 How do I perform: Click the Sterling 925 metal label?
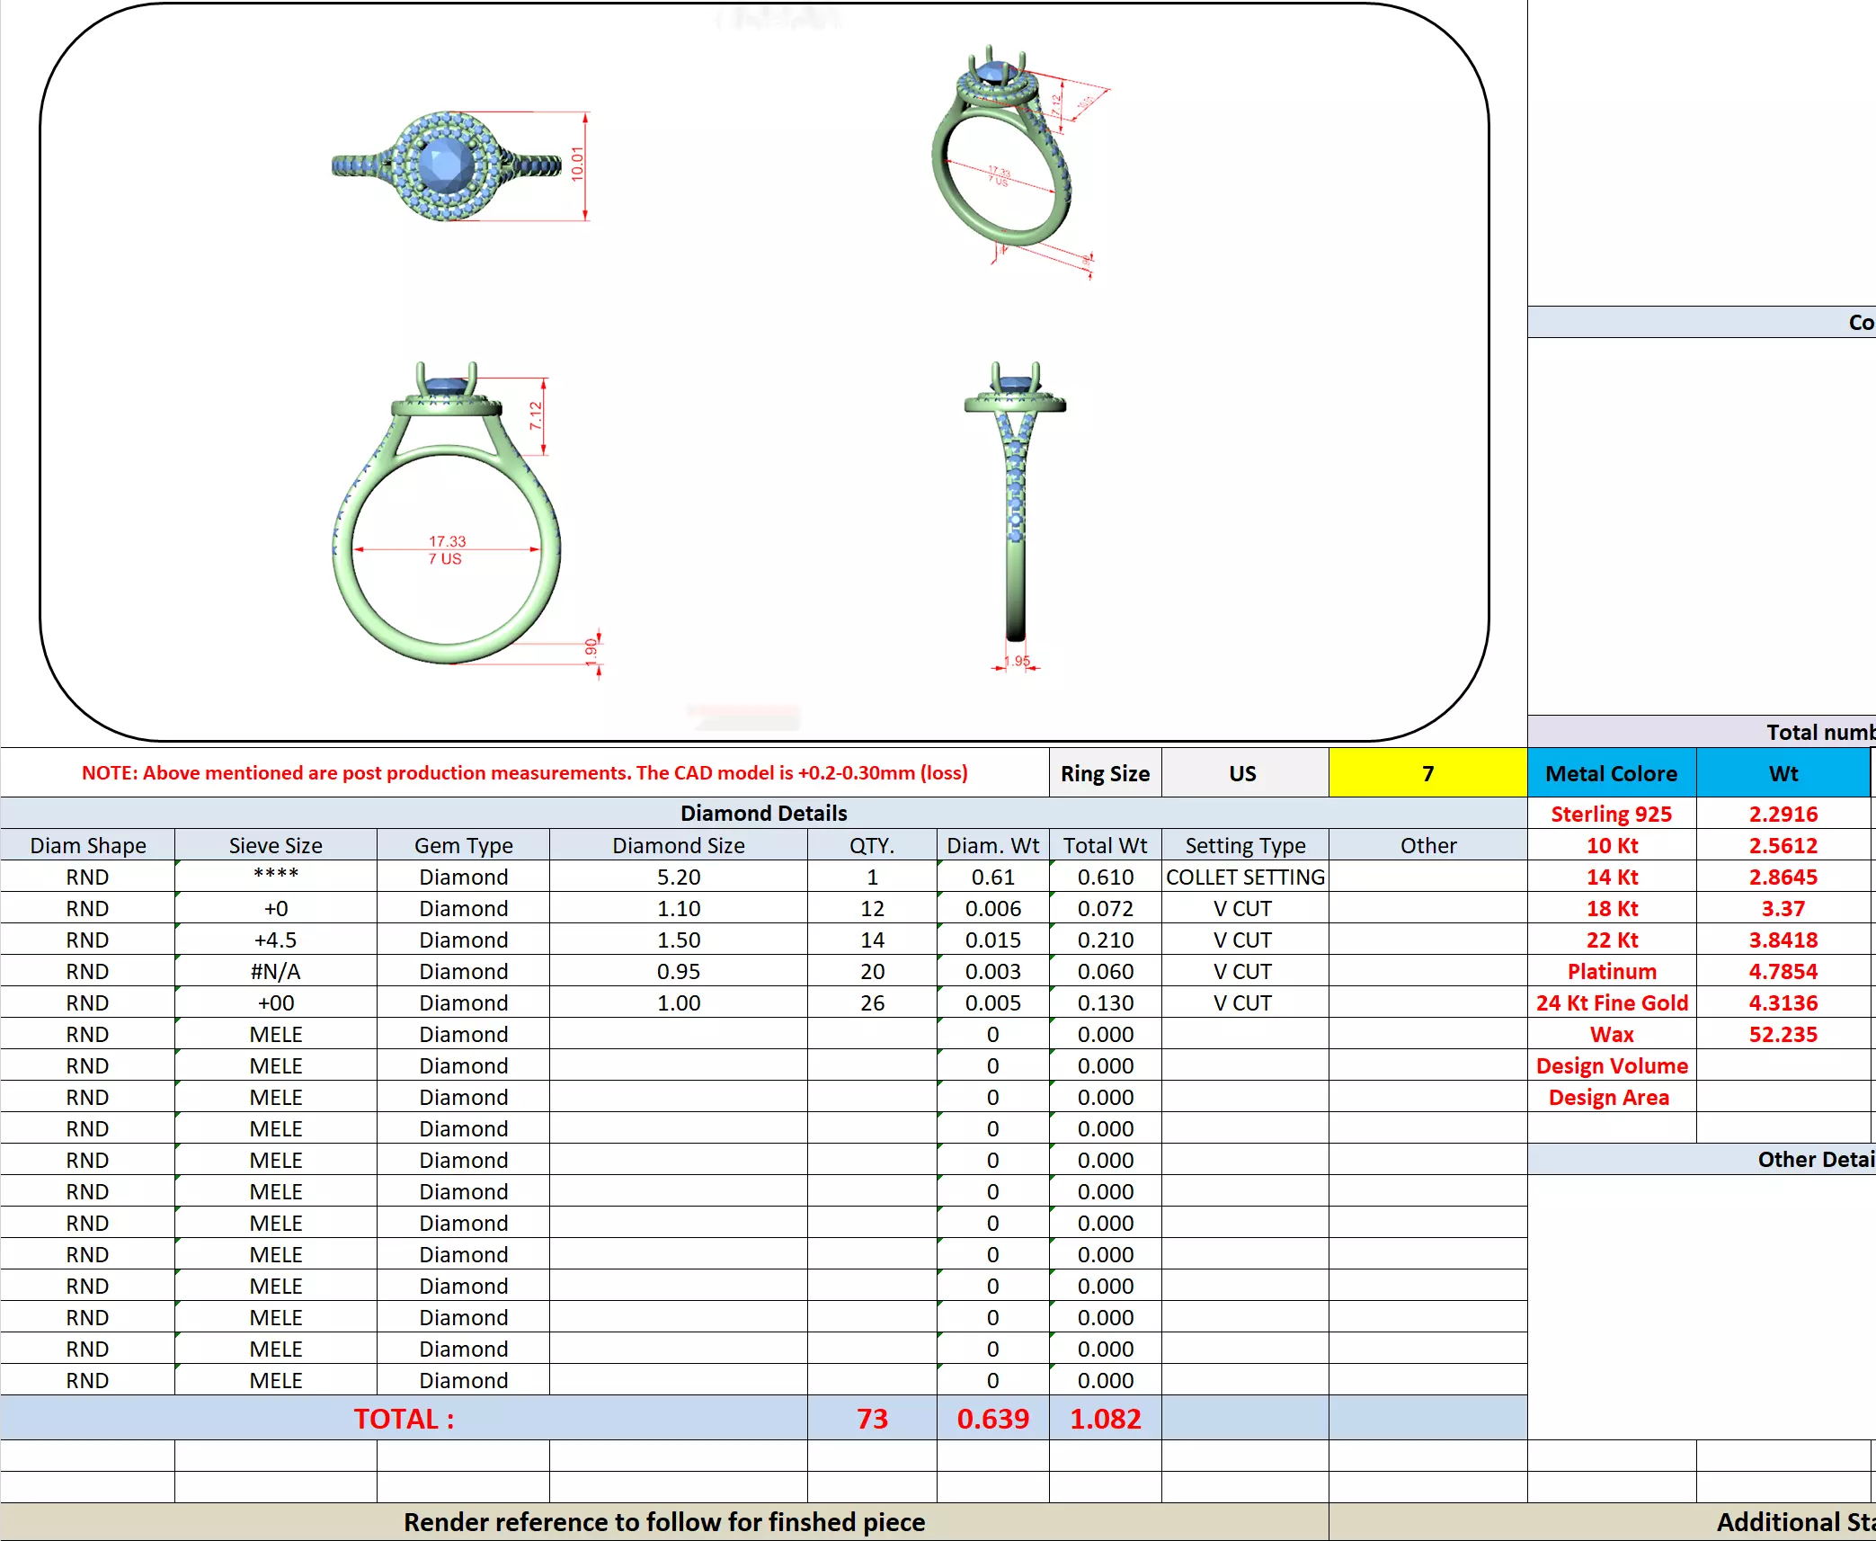click(x=1611, y=814)
